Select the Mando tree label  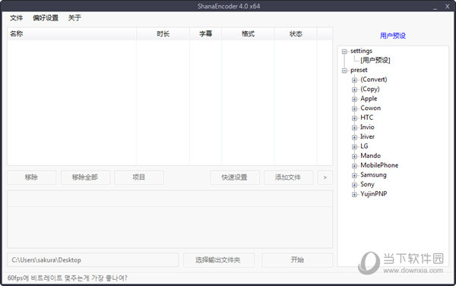(x=371, y=156)
